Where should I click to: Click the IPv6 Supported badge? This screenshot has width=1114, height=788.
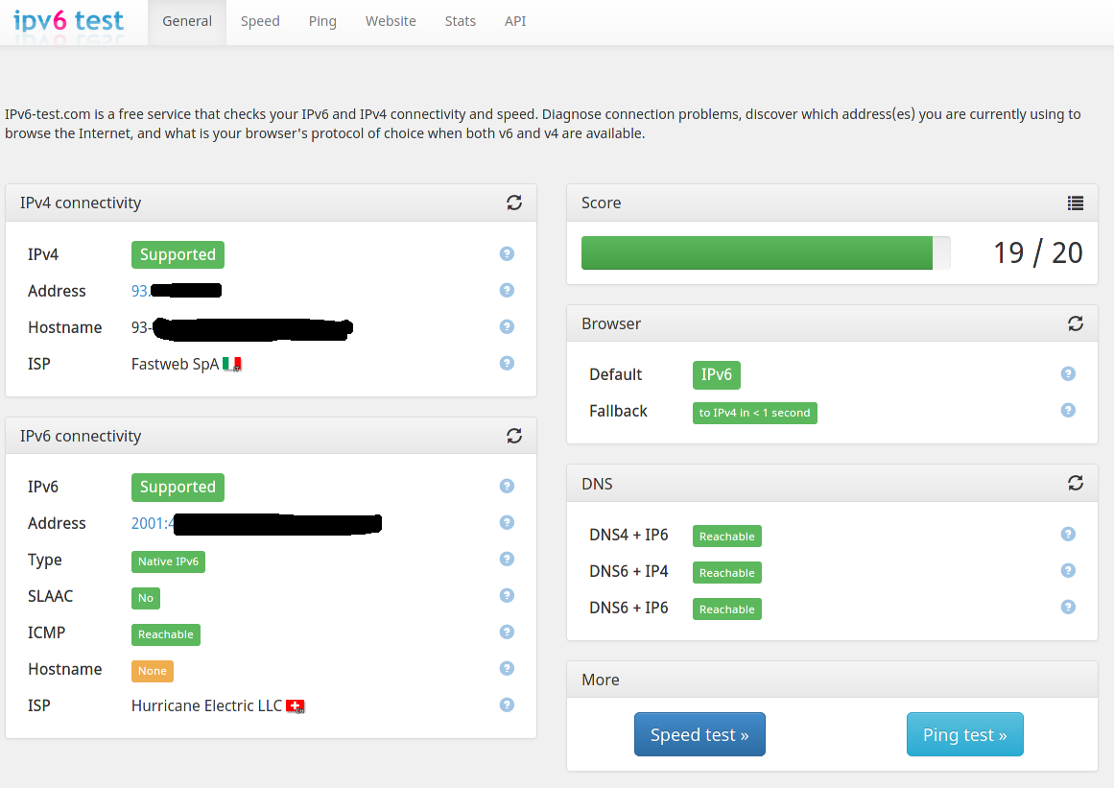tap(178, 487)
